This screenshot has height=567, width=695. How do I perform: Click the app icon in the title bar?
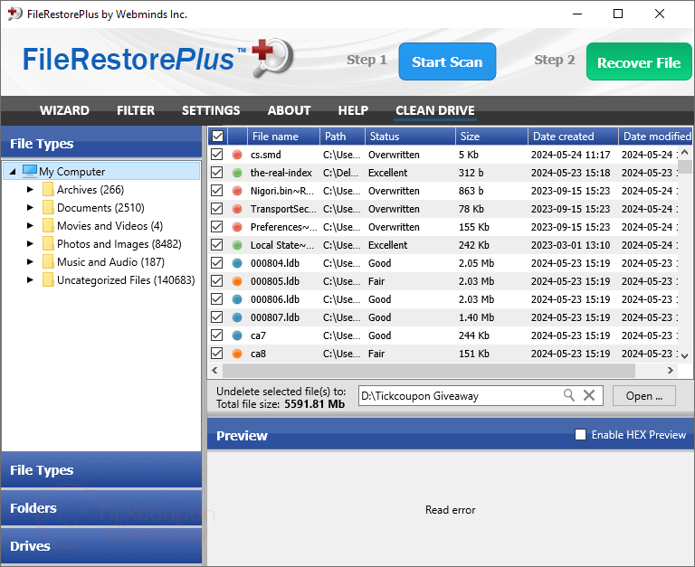coord(14,14)
